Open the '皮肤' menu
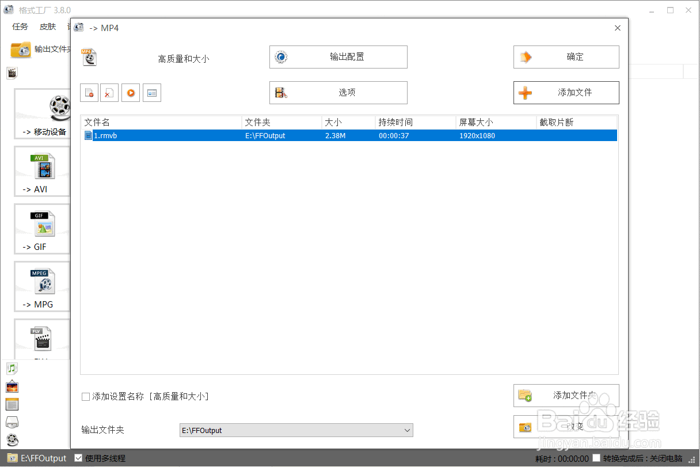700x467 pixels. click(x=47, y=26)
